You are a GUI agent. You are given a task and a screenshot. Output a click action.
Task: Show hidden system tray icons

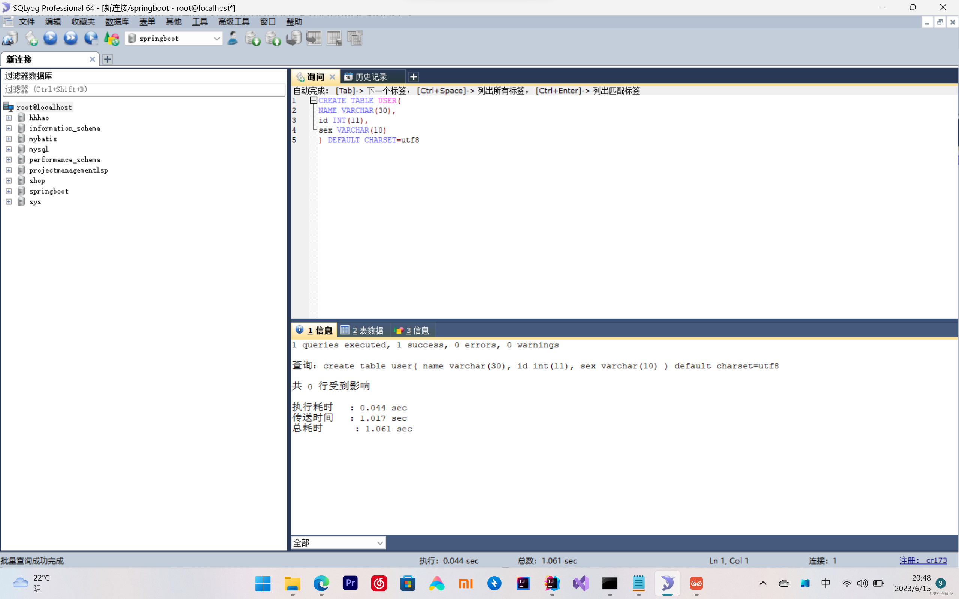click(763, 583)
